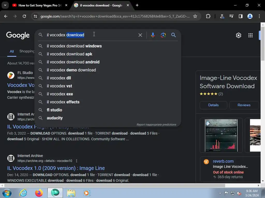Open the Reviews button for Vocodex
This screenshot has width=265, height=198.
point(244,105)
